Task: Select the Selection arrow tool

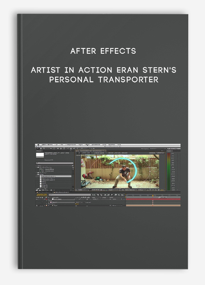Action: click(x=38, y=148)
